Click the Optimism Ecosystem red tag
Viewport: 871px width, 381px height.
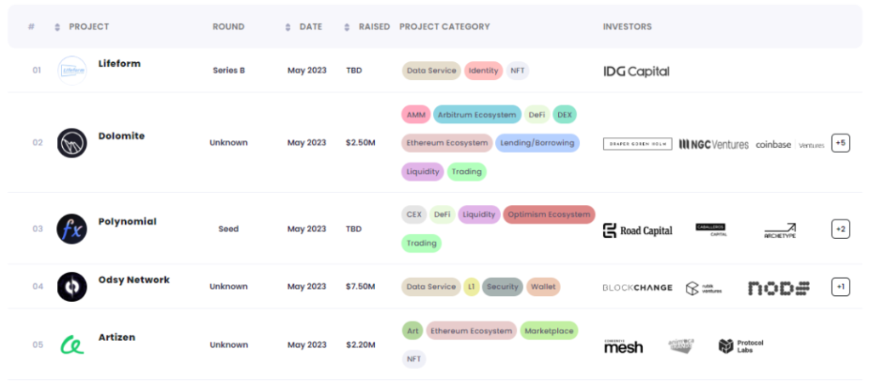click(x=549, y=215)
